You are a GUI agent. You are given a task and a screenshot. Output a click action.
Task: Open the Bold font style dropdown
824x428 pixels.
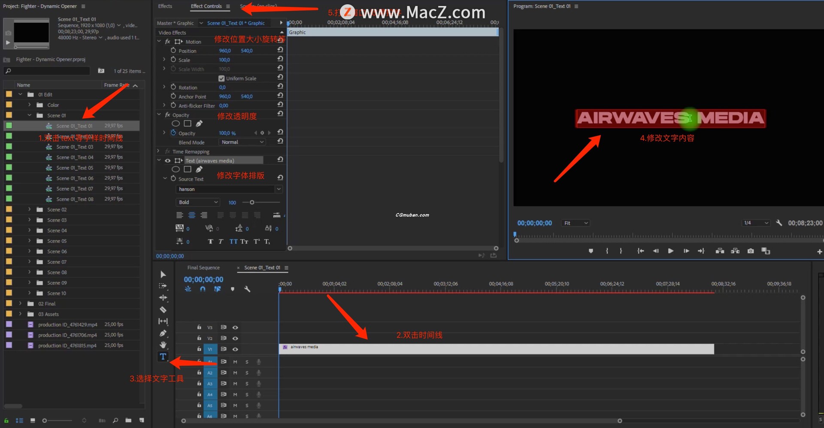(198, 202)
